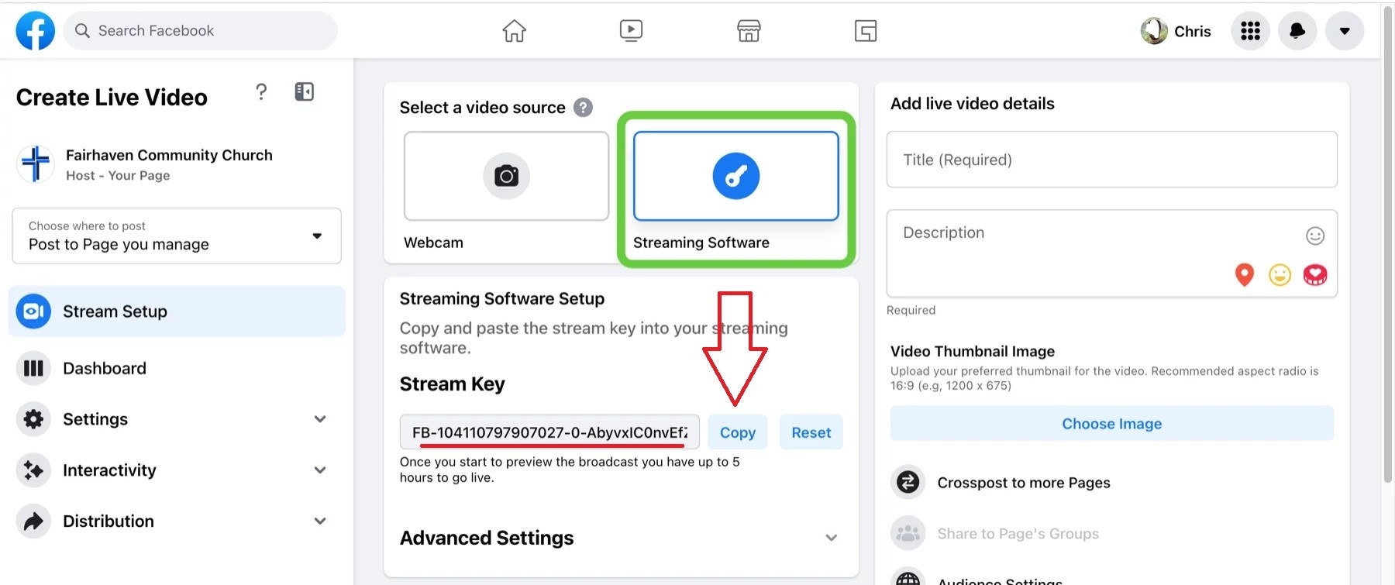This screenshot has width=1395, height=585.
Task: Click the Facebook logo icon
Action: click(x=36, y=31)
